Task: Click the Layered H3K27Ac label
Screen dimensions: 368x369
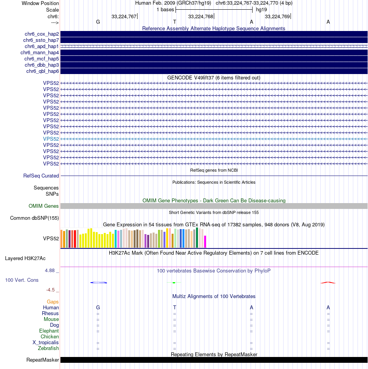Action: (x=25, y=259)
